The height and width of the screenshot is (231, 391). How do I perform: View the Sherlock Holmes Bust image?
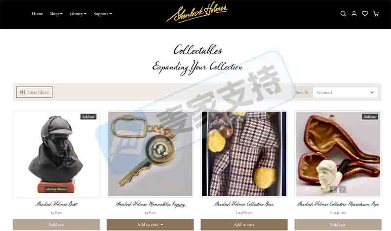[56, 154]
